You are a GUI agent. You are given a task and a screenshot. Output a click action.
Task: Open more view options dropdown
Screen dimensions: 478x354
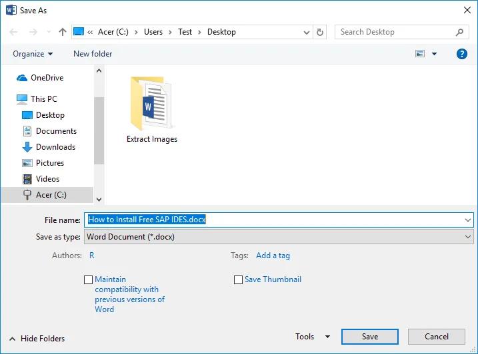pos(435,54)
